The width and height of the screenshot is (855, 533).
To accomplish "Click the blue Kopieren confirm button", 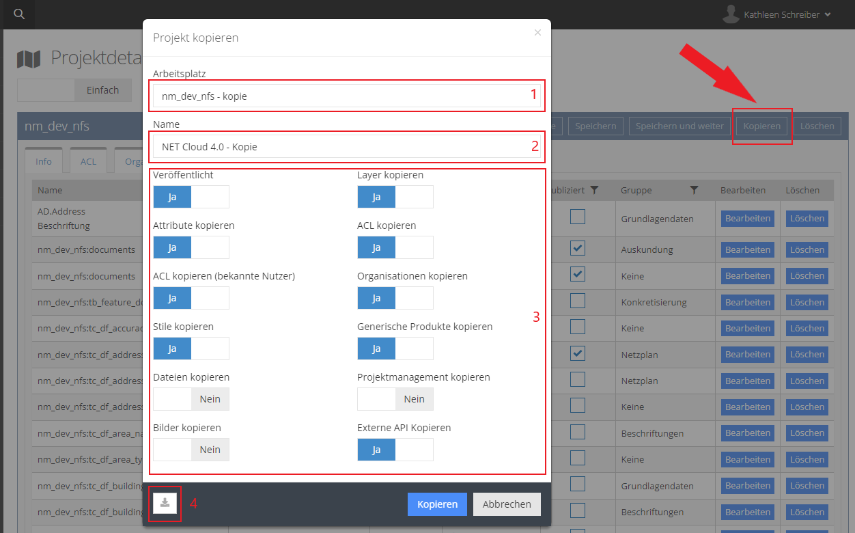I will 437,504.
